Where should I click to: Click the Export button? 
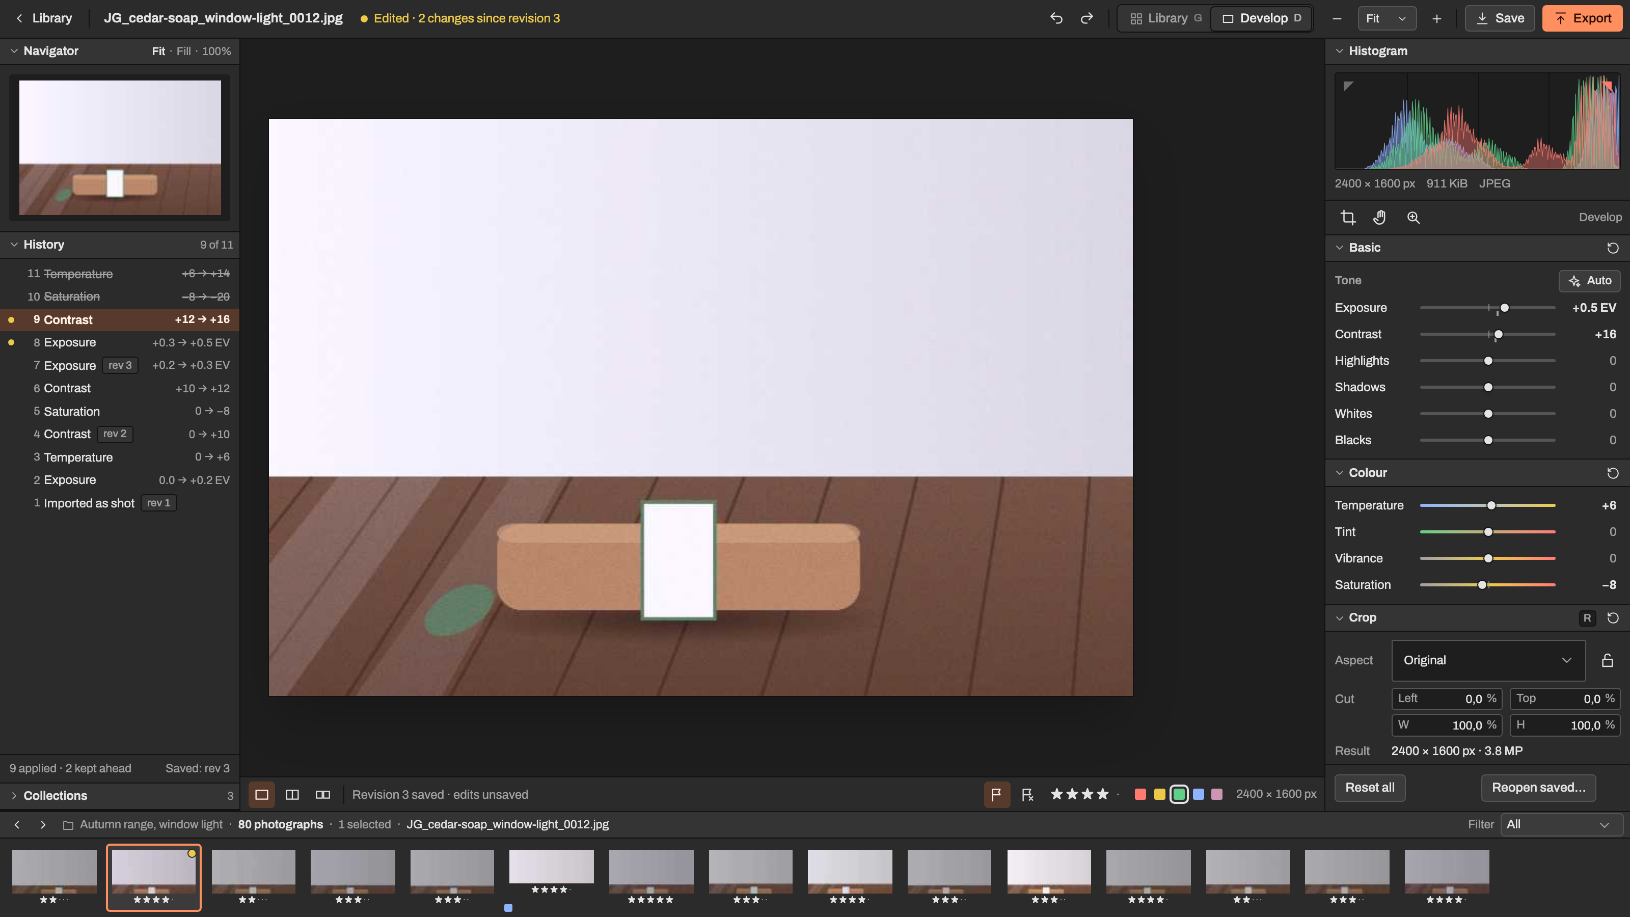(1583, 18)
